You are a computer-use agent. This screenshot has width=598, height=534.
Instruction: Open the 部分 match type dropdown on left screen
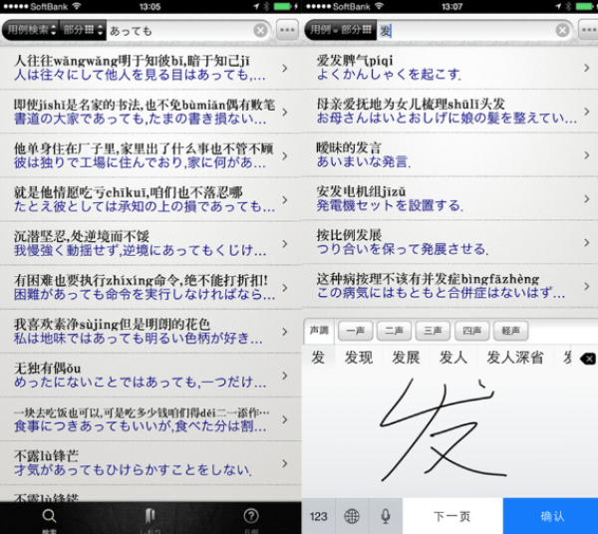point(83,30)
